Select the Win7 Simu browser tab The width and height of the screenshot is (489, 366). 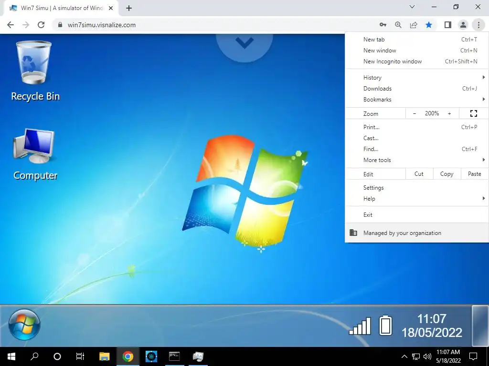click(x=61, y=8)
